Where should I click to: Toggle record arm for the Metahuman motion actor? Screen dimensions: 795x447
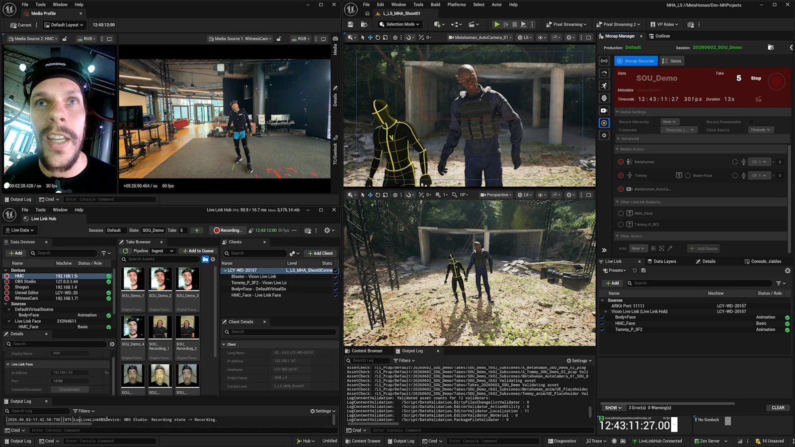pos(621,162)
